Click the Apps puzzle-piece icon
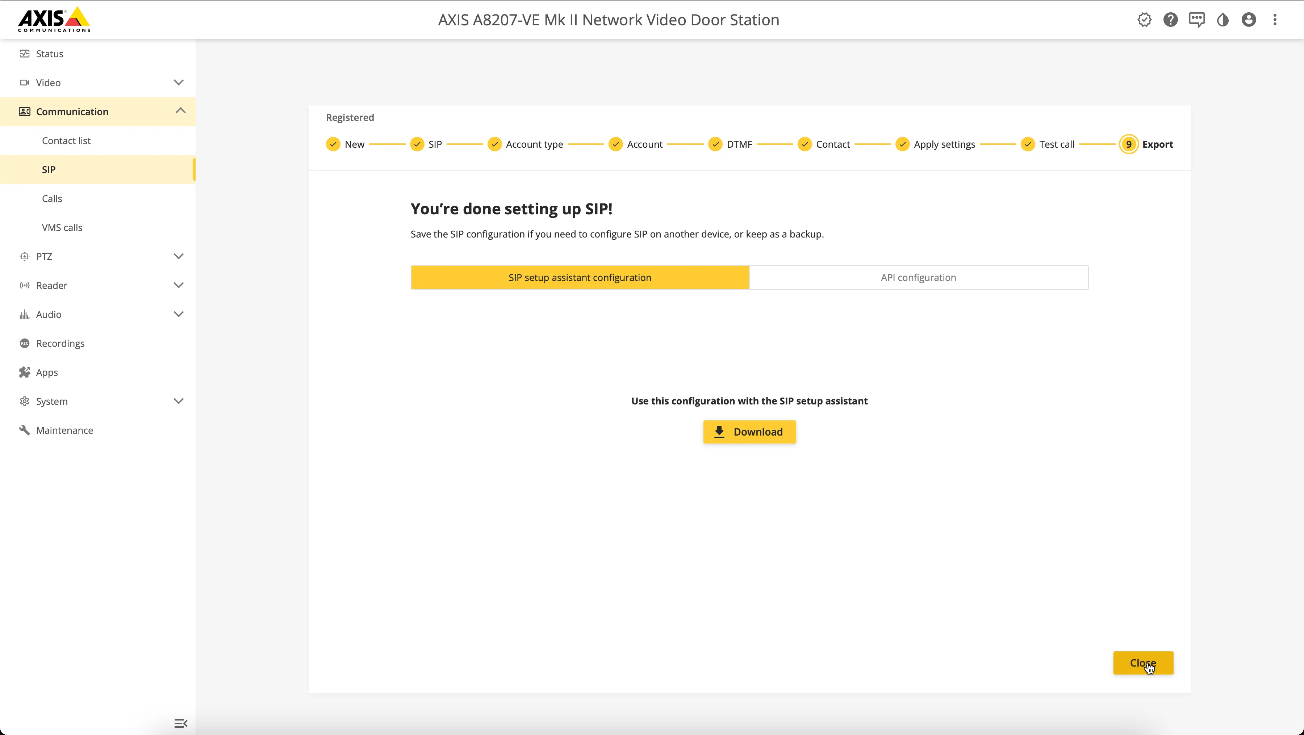Screen dimensions: 1304x735 click(x=24, y=372)
